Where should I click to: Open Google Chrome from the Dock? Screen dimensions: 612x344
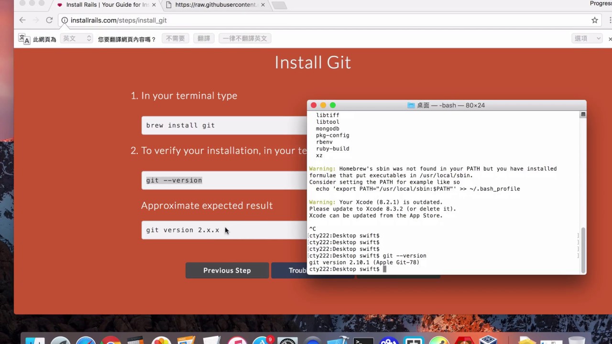[111, 341]
